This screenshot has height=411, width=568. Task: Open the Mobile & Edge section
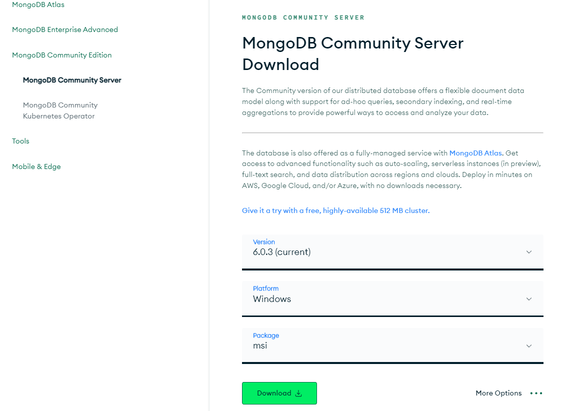click(x=36, y=166)
